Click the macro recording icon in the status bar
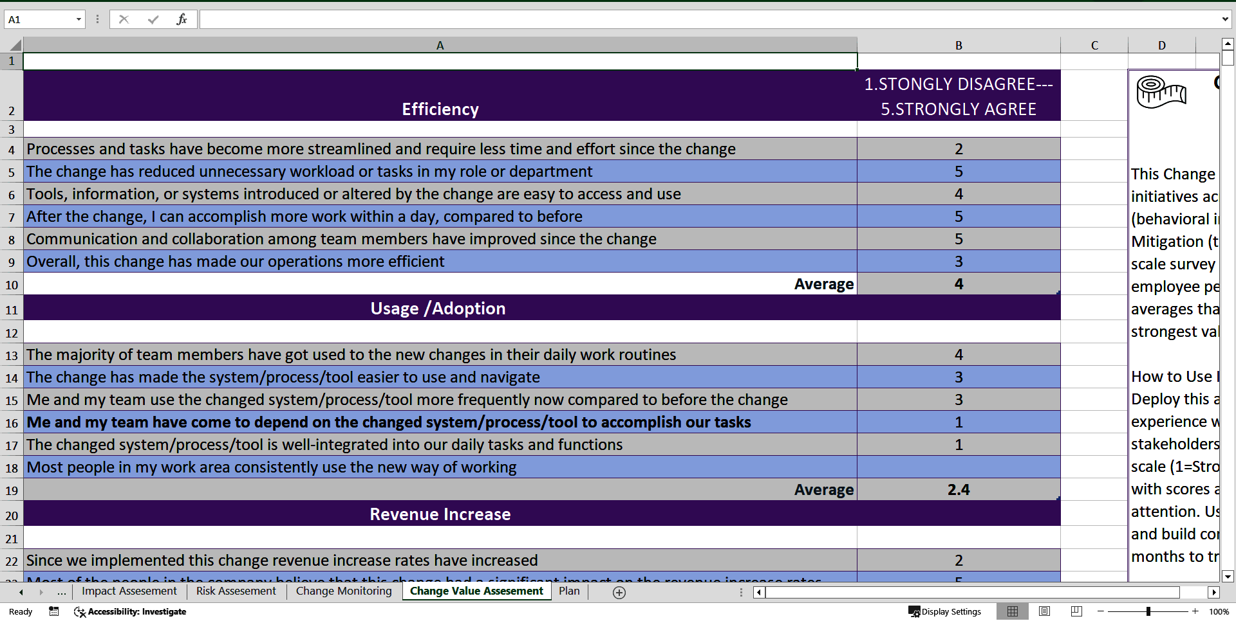 tap(54, 611)
